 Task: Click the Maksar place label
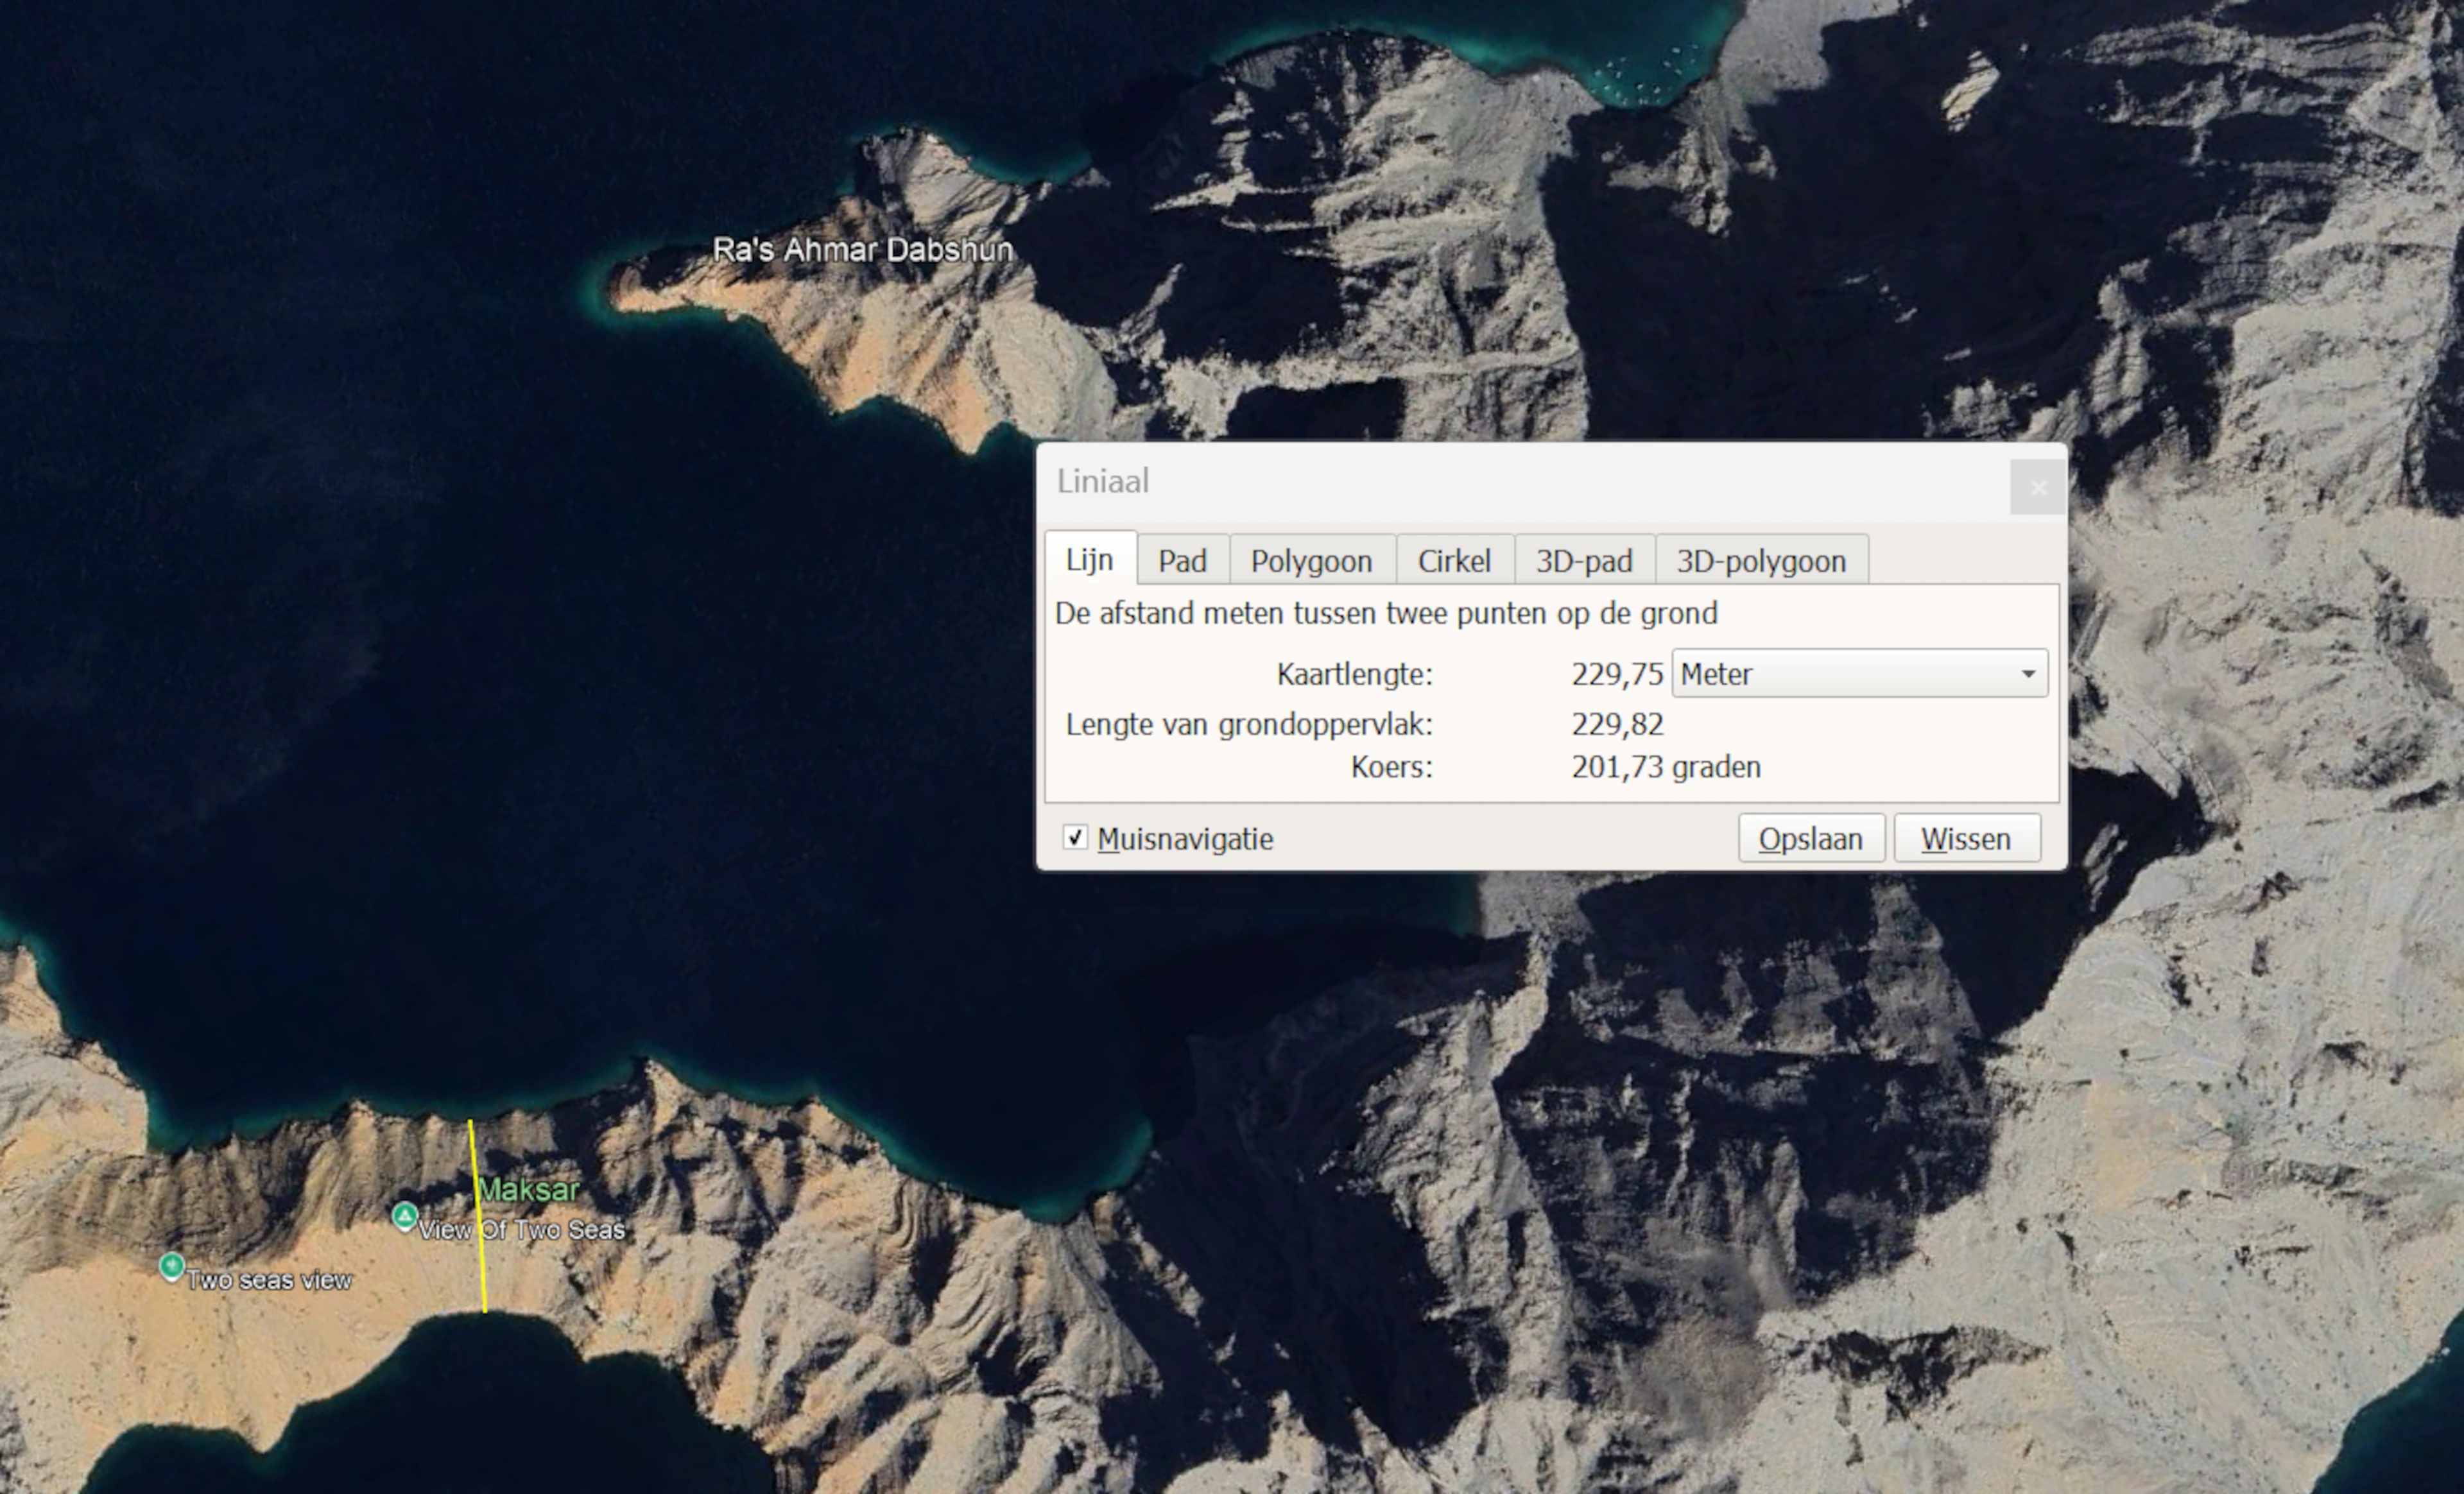(x=529, y=1190)
